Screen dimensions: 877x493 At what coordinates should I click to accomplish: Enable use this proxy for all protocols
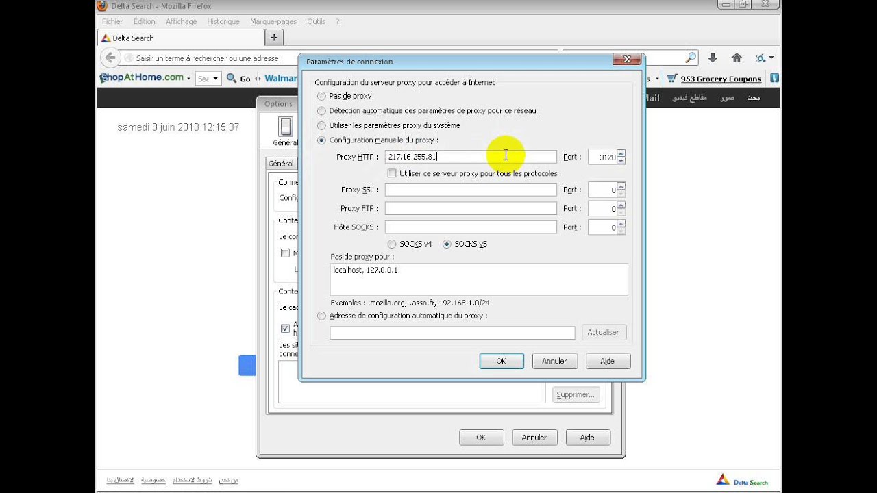(x=392, y=174)
